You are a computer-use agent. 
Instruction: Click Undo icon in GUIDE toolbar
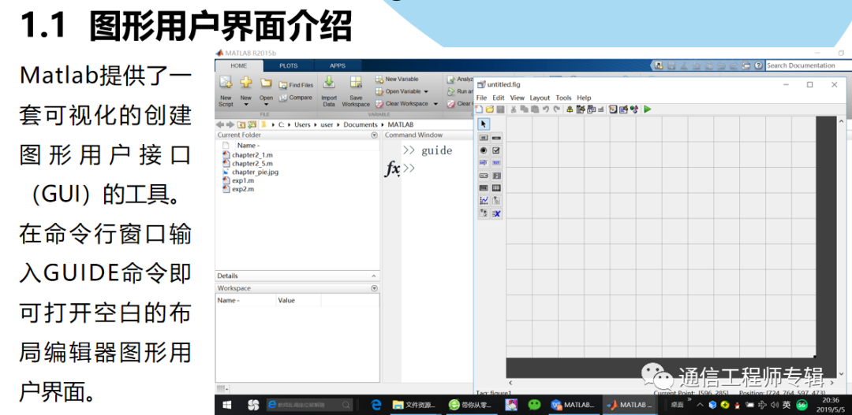[546, 109]
